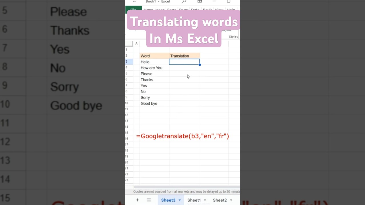Image resolution: width=365 pixels, height=205 pixels.
Task: Click the empty Translation cell beside 'Good bye'
Action: pos(184,103)
